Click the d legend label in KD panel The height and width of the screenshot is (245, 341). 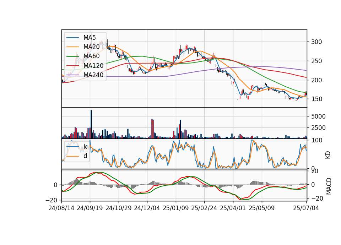click(85, 156)
